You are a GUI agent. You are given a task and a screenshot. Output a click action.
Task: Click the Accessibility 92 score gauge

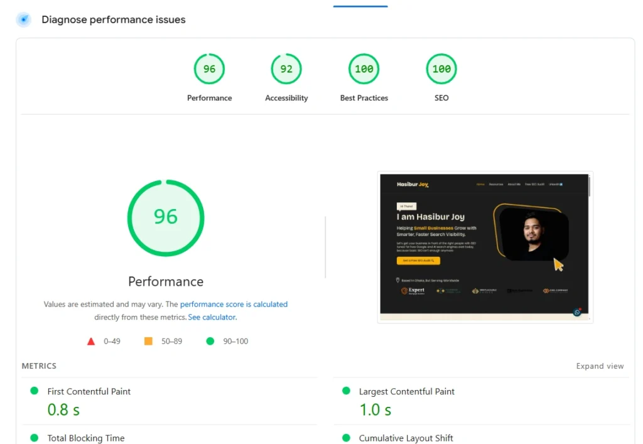click(x=286, y=69)
